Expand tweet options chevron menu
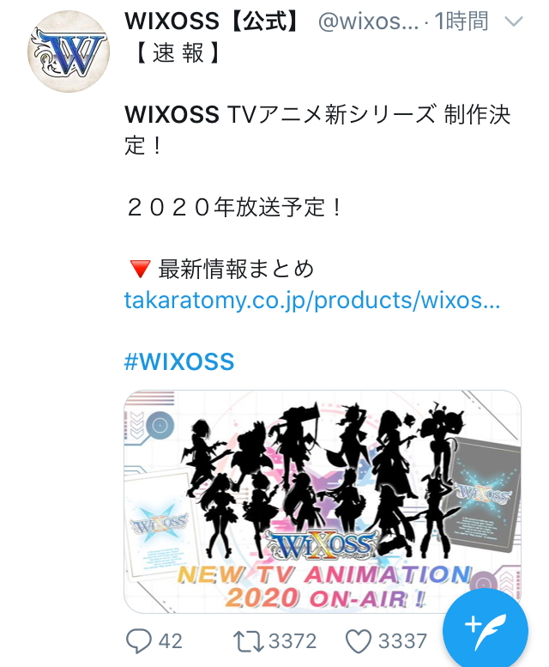549x667 pixels. 514,21
